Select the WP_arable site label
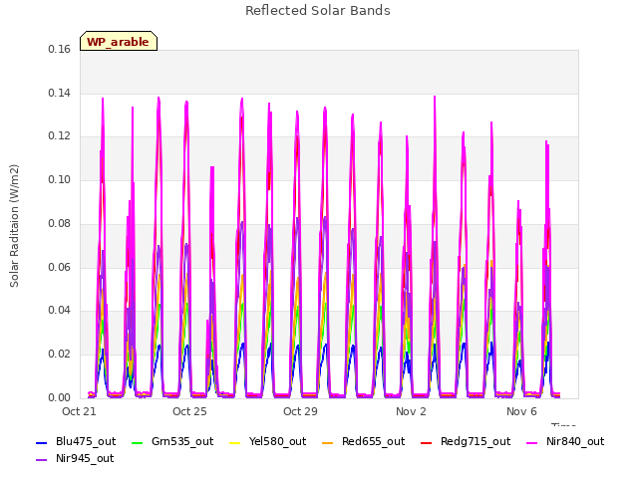The height and width of the screenshot is (478, 638). point(118,42)
